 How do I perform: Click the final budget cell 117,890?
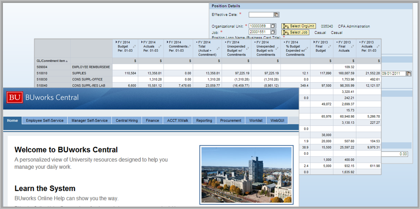[x=326, y=73]
